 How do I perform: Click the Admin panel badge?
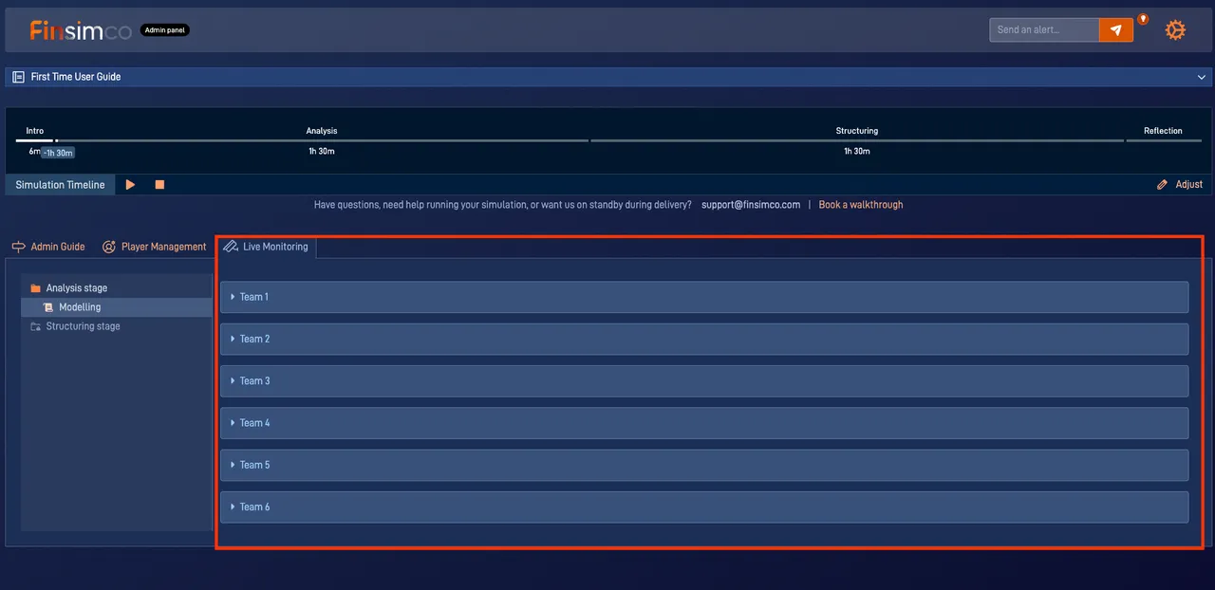point(165,30)
